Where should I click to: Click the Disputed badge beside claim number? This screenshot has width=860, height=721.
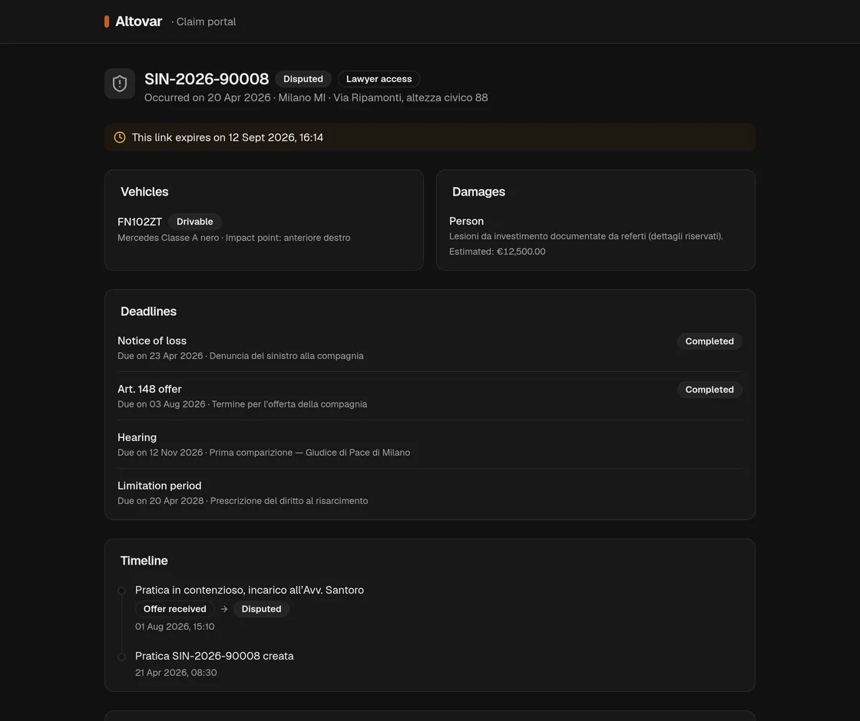pyautogui.click(x=303, y=79)
